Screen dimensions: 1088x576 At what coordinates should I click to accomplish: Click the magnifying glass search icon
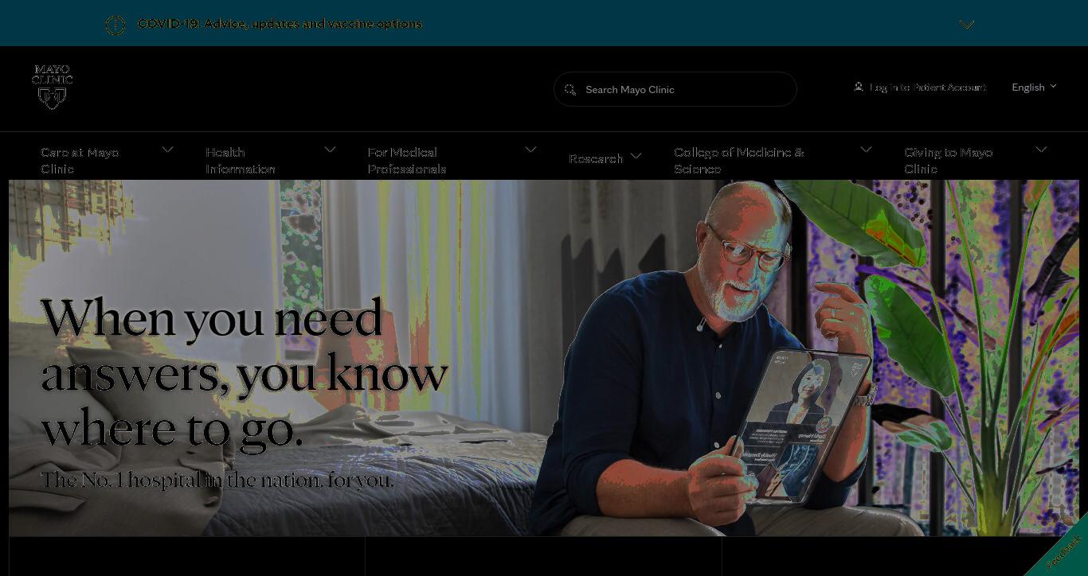[x=570, y=90]
